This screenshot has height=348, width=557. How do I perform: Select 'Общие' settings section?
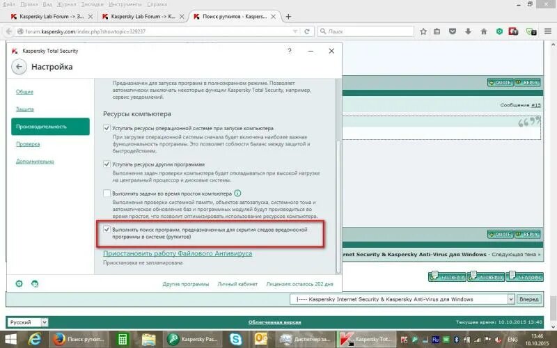click(x=24, y=92)
